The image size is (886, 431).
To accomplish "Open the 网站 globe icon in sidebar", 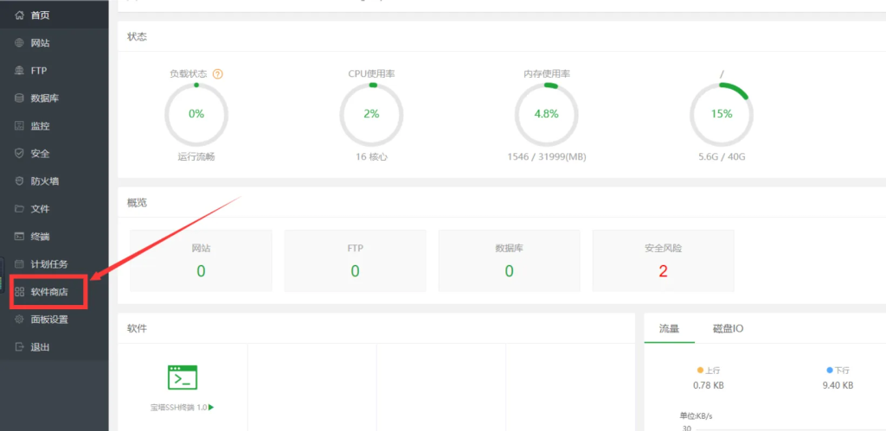I will [20, 43].
